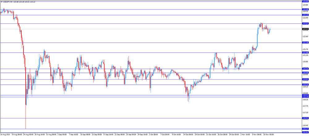Viewport: 309px width, 136px height.
Task: Click the current price 123.12 label
Action: tap(305, 29)
